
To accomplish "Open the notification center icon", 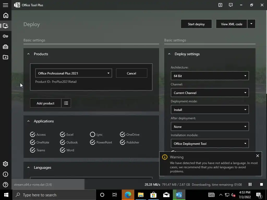I will coord(259,195).
